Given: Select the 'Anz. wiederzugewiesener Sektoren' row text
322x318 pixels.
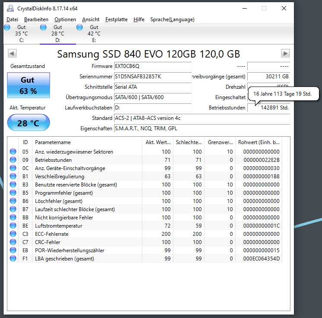Looking at the screenshot, I should 74,152.
